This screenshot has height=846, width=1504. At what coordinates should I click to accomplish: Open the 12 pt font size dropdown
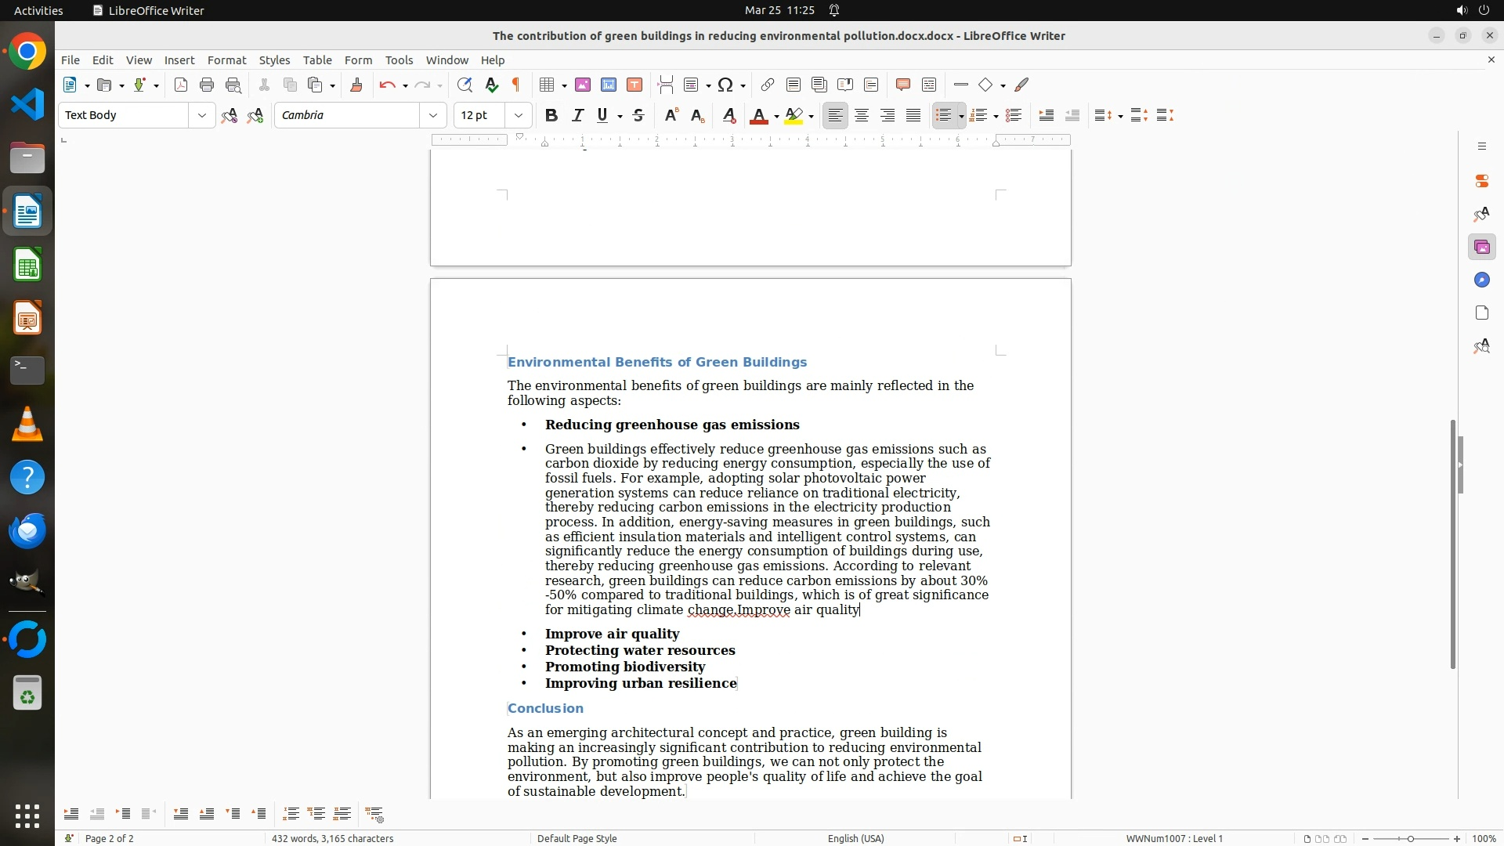tap(519, 116)
